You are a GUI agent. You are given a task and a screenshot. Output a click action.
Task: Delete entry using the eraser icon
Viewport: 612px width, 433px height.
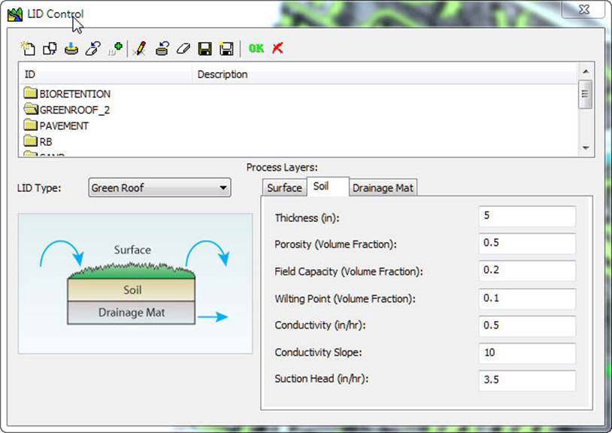[183, 47]
